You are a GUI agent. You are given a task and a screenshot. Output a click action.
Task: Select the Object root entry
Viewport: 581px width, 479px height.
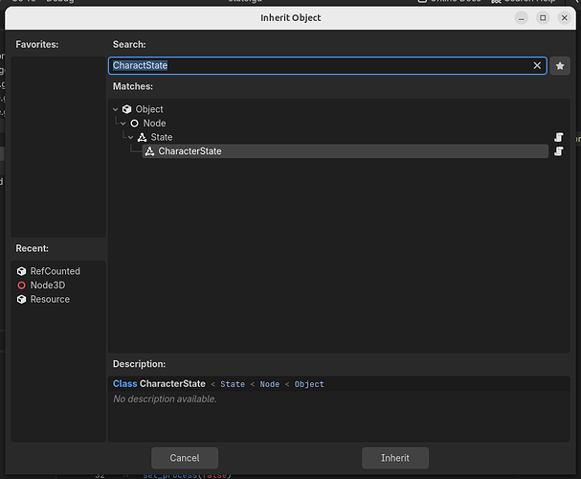click(149, 109)
